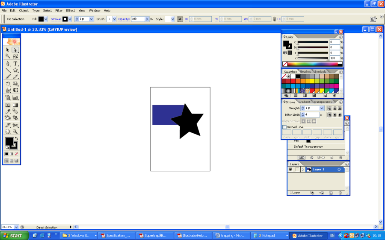Pick the Magic Wand tool
Image resolution: width=385 pixels, height=240 pixels.
coord(8,56)
